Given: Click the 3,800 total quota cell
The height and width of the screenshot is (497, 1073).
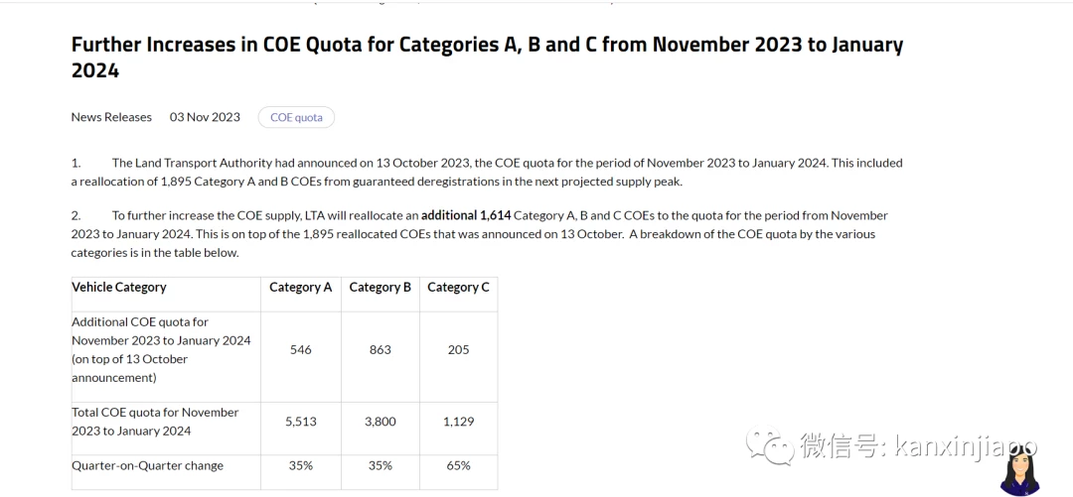Looking at the screenshot, I should [380, 422].
